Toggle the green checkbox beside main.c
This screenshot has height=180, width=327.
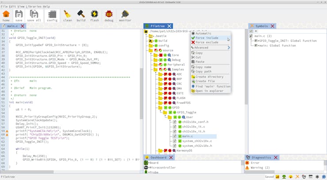pyautogui.click(x=180, y=136)
